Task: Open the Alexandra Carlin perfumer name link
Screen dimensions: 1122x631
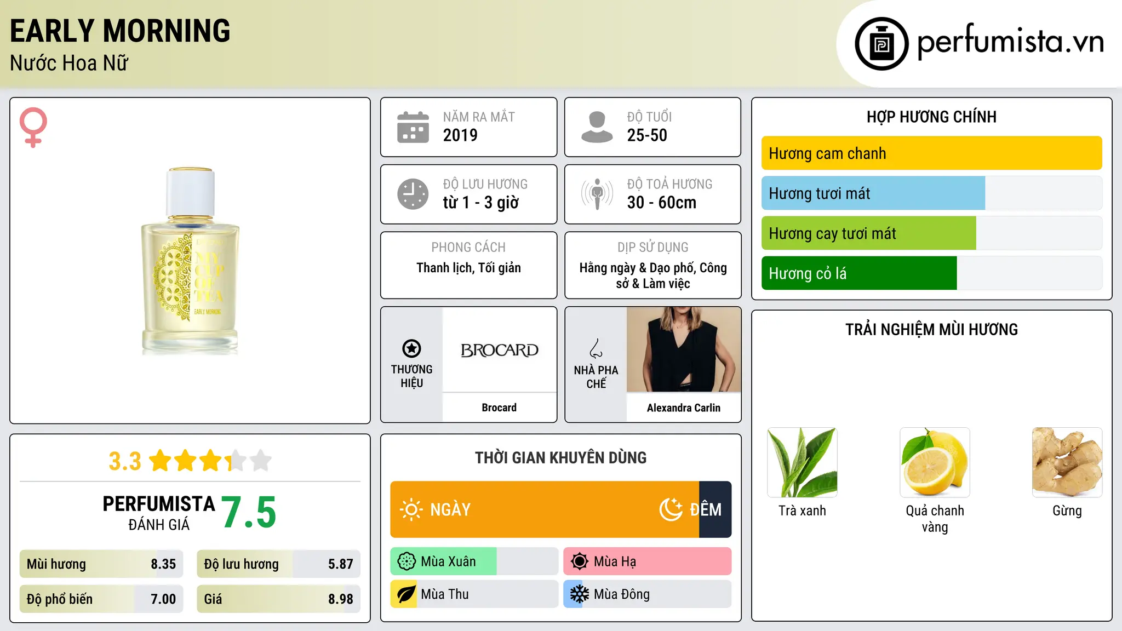Action: [x=684, y=408]
